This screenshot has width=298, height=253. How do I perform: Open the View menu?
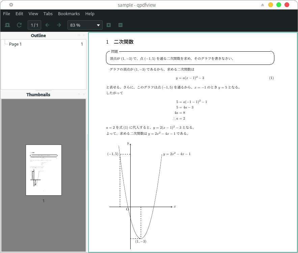(x=33, y=14)
